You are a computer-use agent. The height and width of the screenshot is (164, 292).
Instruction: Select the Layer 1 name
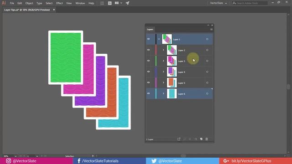[177, 40]
